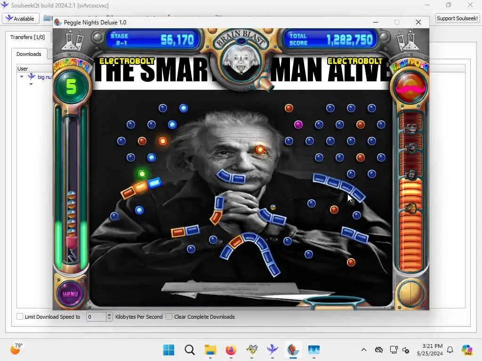Switch to Soulseek bird taskbar icon

tap(272, 350)
